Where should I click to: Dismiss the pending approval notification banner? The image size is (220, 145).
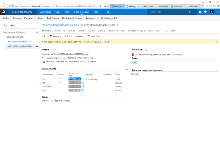[217, 42]
